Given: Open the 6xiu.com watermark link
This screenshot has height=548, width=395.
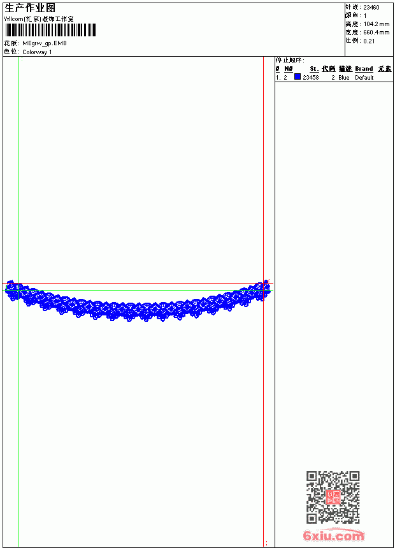Looking at the screenshot, I should 333,535.
